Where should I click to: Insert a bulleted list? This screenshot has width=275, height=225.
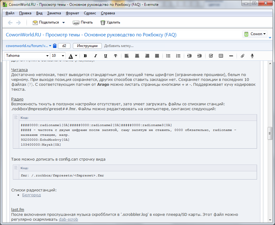pos(168,56)
